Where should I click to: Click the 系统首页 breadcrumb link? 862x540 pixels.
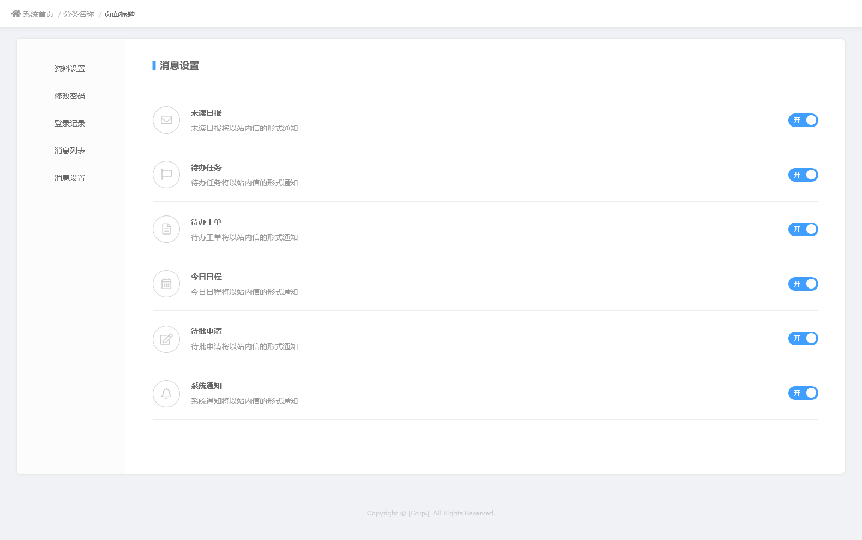point(38,14)
